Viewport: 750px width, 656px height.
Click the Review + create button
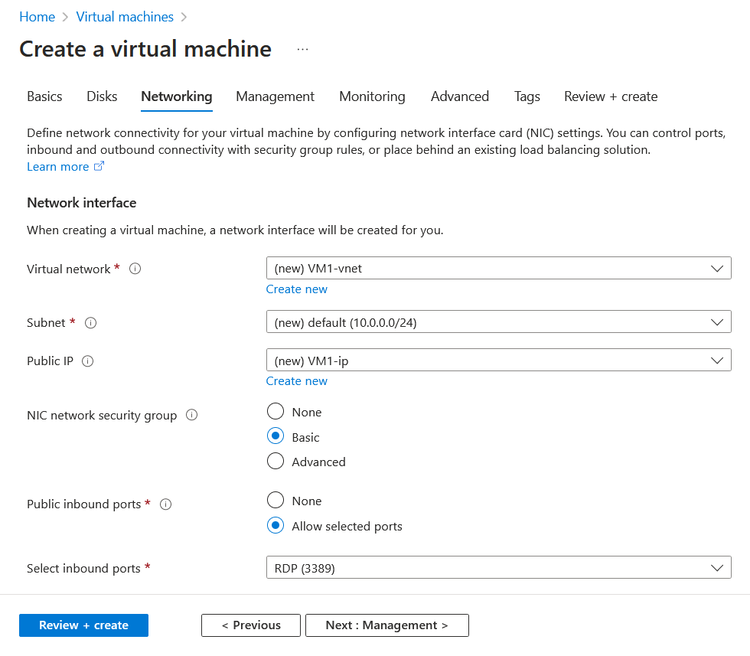[x=83, y=625]
